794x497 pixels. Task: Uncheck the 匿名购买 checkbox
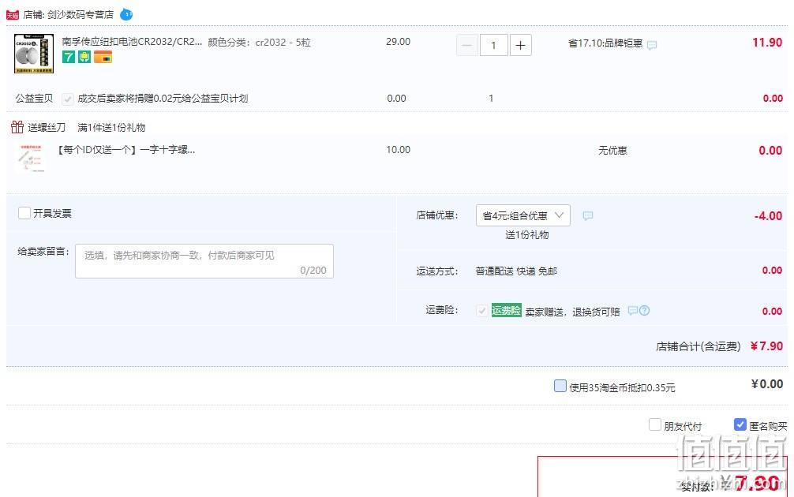[x=740, y=424]
